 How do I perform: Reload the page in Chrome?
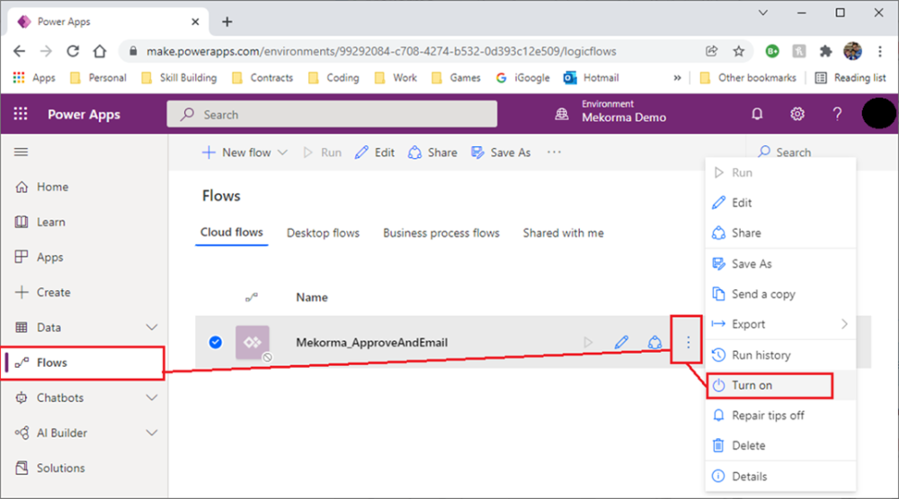tap(73, 51)
